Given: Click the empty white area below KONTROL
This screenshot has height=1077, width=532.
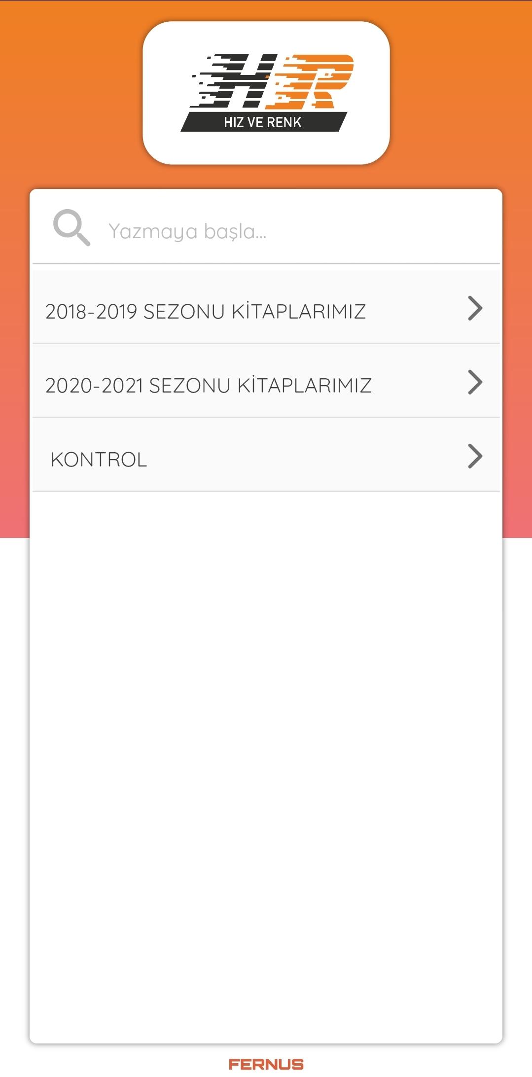Looking at the screenshot, I should (266, 740).
